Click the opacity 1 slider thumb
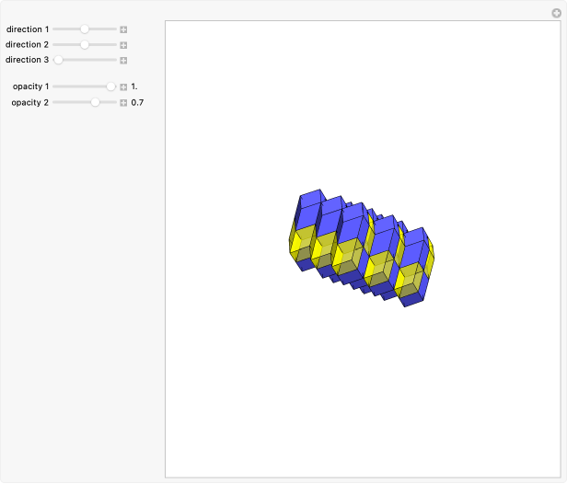This screenshot has height=484, width=567. point(111,86)
